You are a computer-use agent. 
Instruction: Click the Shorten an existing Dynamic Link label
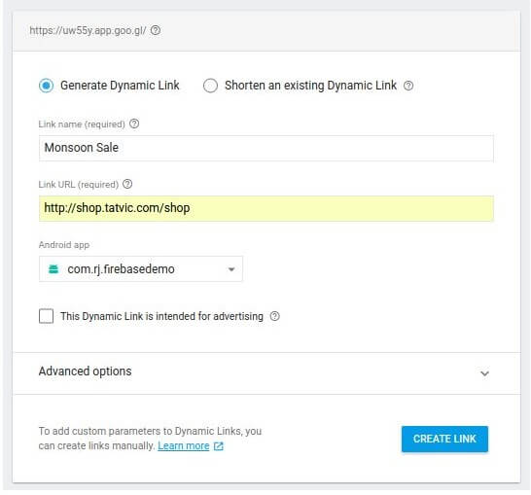pyautogui.click(x=310, y=86)
